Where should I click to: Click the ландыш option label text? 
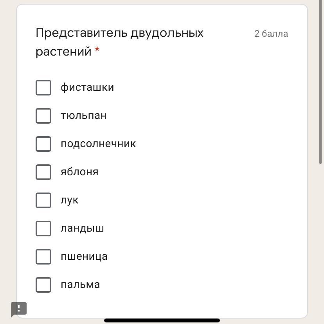point(82,228)
